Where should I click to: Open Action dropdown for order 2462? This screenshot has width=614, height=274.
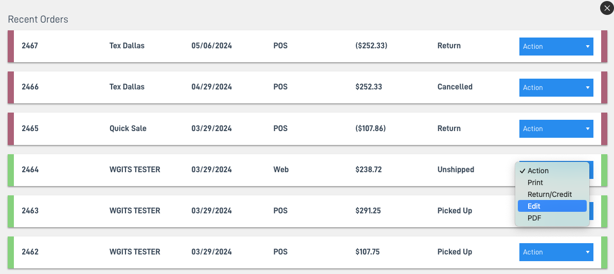(x=556, y=252)
